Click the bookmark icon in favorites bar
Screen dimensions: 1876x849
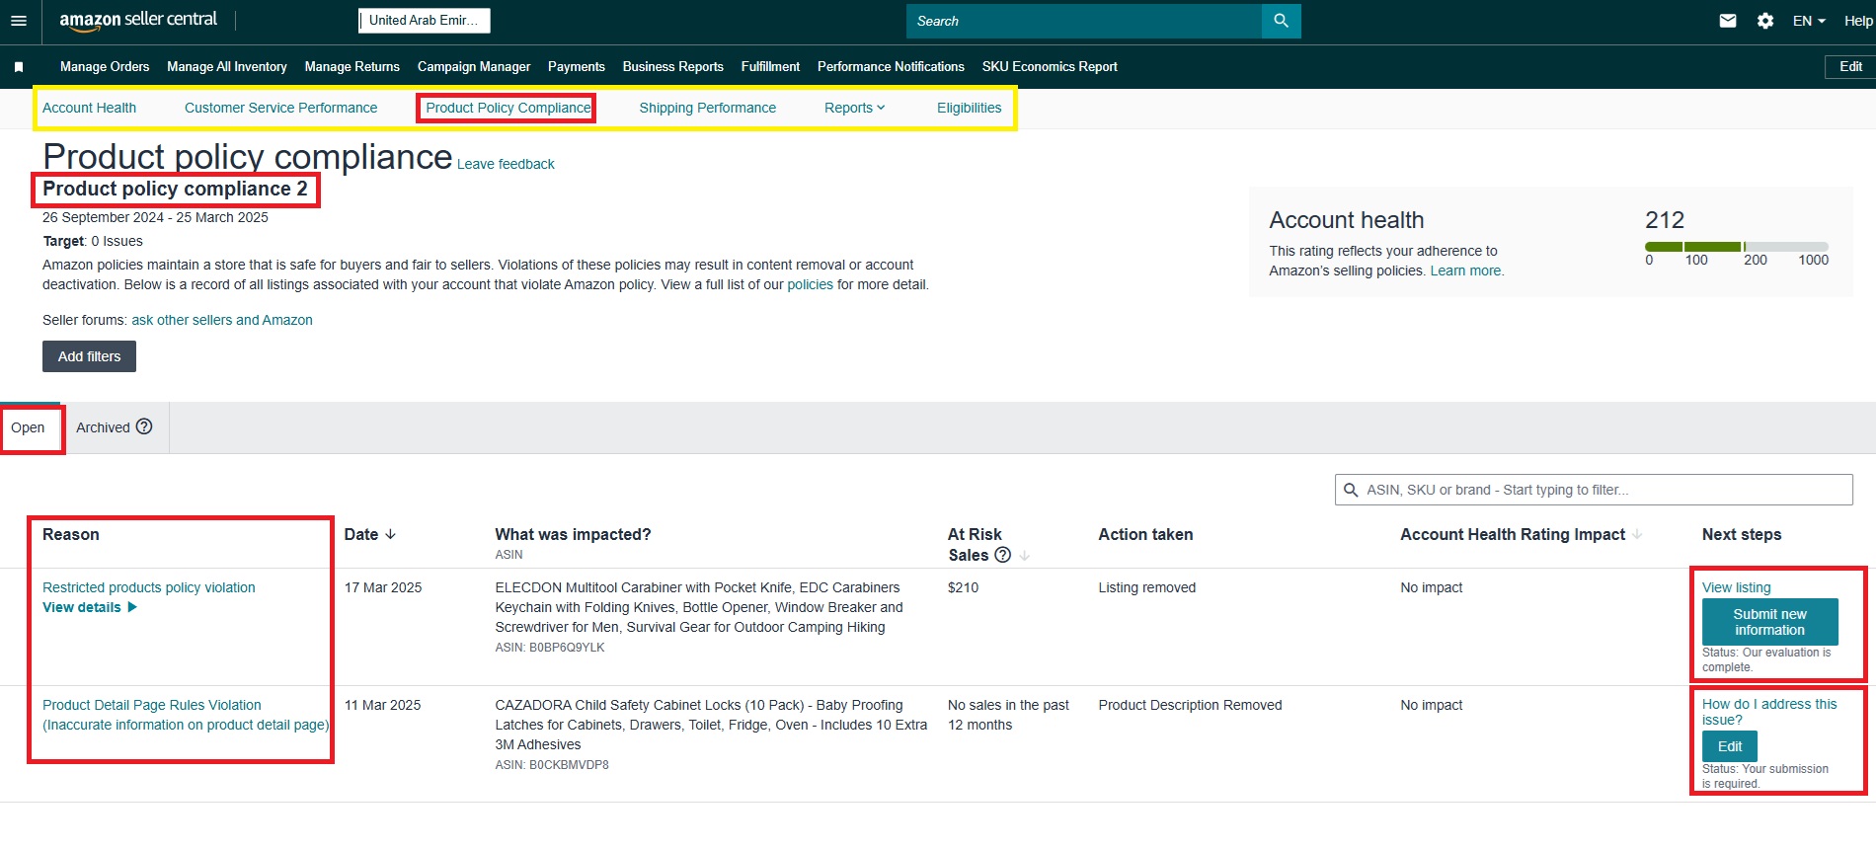point(19,67)
